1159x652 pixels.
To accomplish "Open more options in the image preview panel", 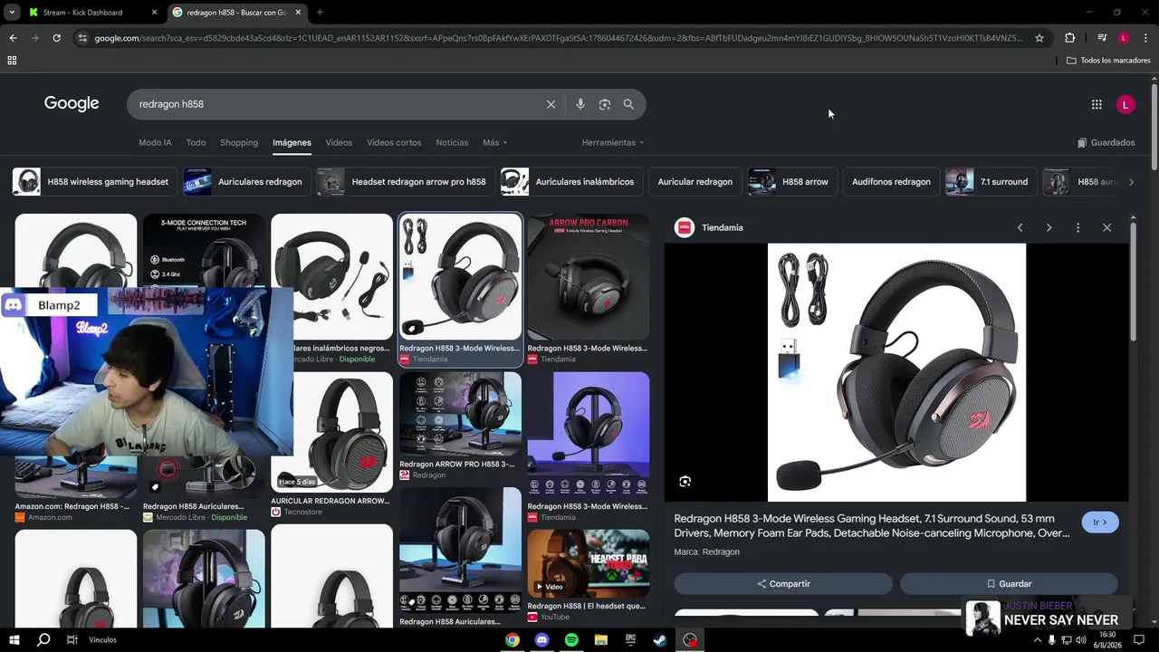I will (1078, 227).
